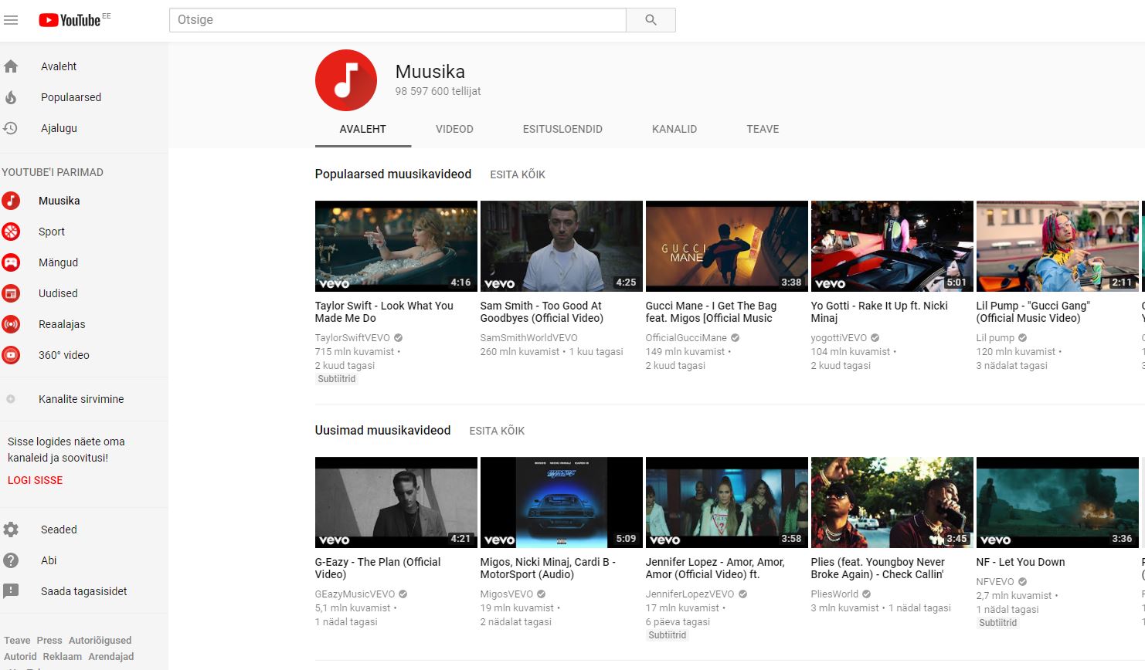1145x670 pixels.
Task: Click the 360° video icon
Action: (x=11, y=355)
